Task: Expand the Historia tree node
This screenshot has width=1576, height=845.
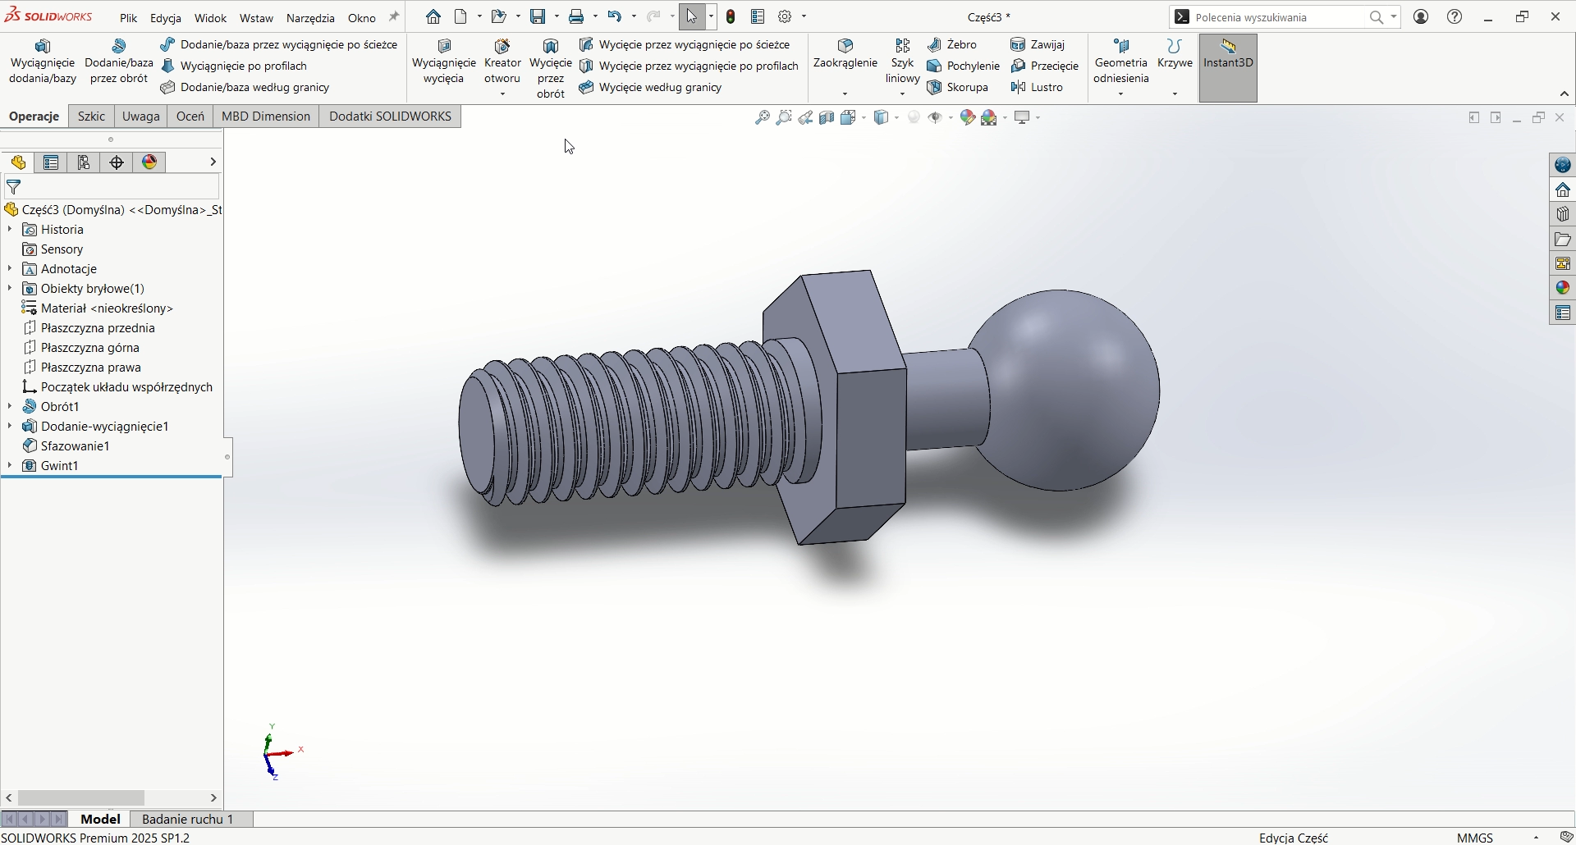Action: [10, 230]
